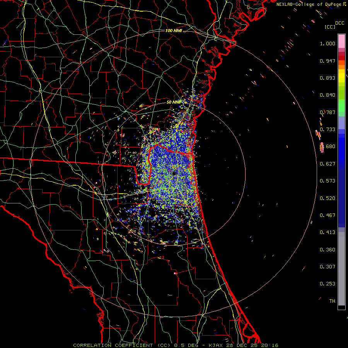Select the 0.573 legend value
Viewport: 348px width, 348px height.
click(328, 181)
